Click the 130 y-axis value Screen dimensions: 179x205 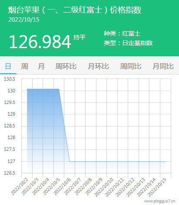tap(11, 91)
